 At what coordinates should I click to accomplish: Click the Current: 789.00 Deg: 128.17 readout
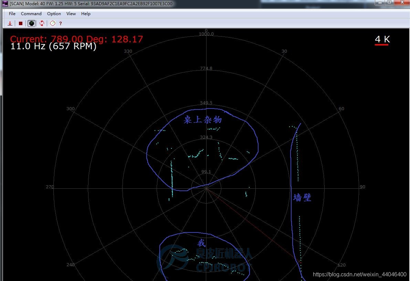(77, 39)
